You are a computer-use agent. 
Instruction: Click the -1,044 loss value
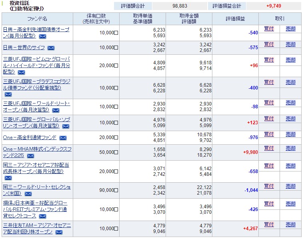[251, 190]
